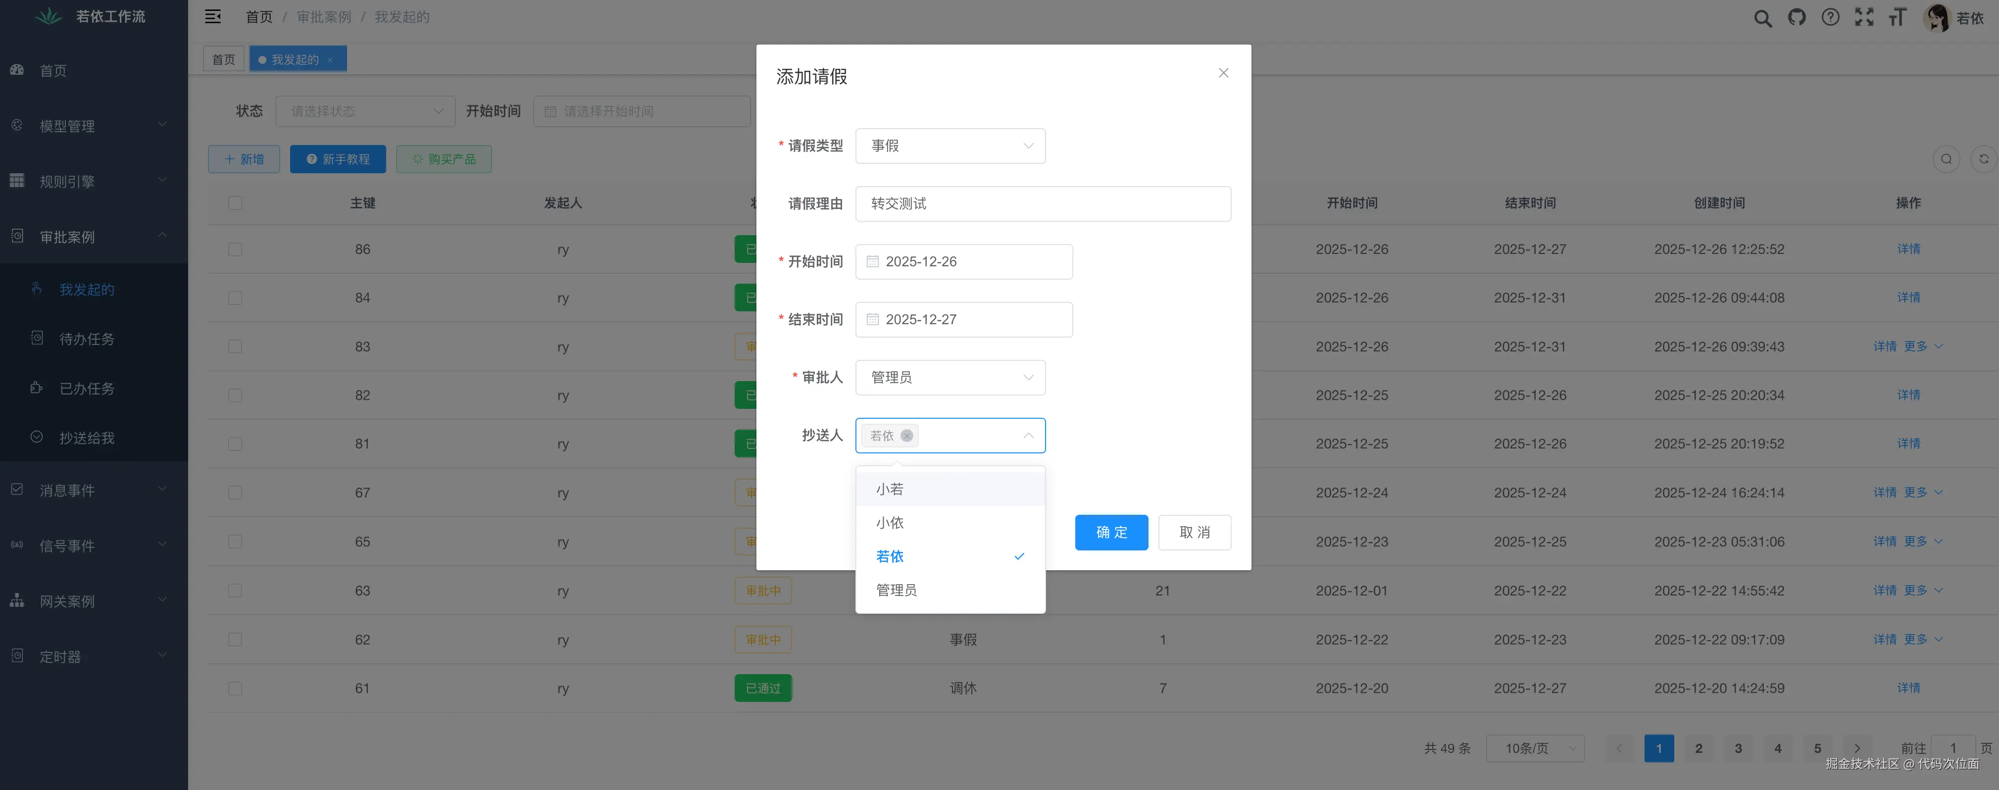
Task: Remove the 若依 tag from 抄送人
Action: click(x=906, y=436)
